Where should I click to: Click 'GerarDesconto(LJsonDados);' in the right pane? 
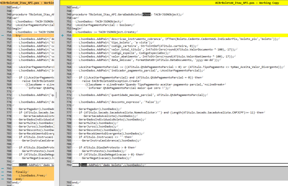click(x=100, y=130)
